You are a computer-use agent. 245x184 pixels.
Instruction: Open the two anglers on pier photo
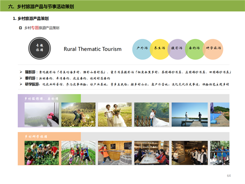coord(189,114)
